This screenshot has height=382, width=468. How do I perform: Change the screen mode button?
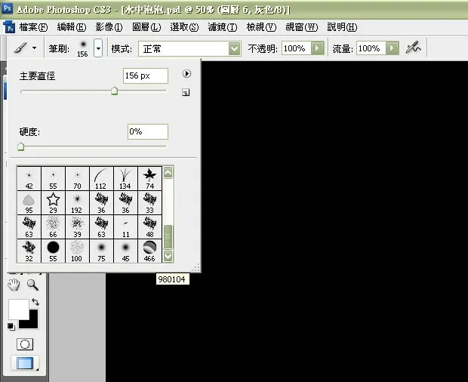pos(25,363)
